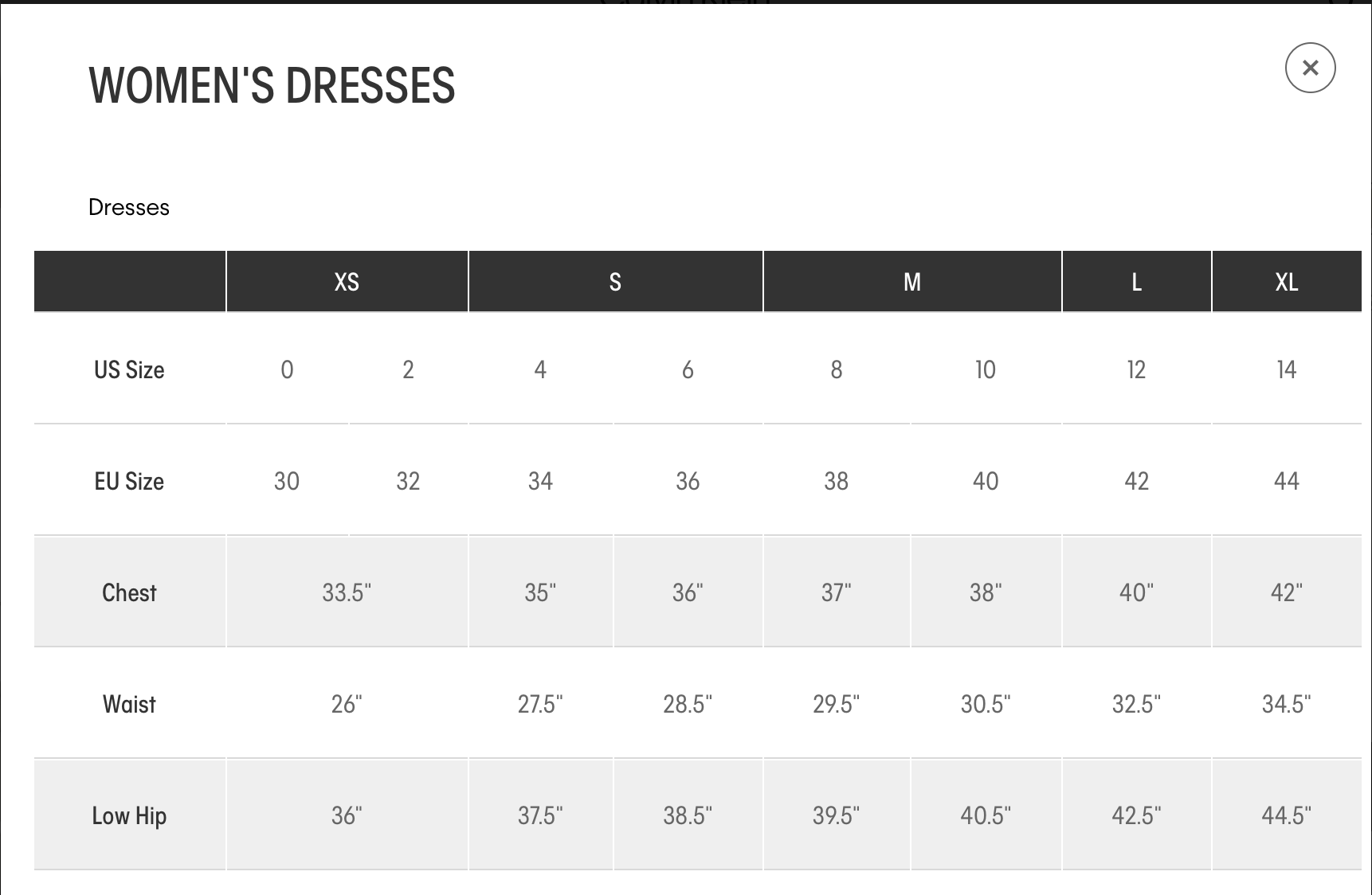The height and width of the screenshot is (895, 1372).
Task: Select the Waist row label
Action: (x=129, y=704)
